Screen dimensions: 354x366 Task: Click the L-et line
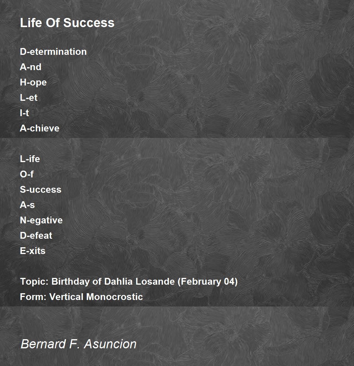click(29, 98)
